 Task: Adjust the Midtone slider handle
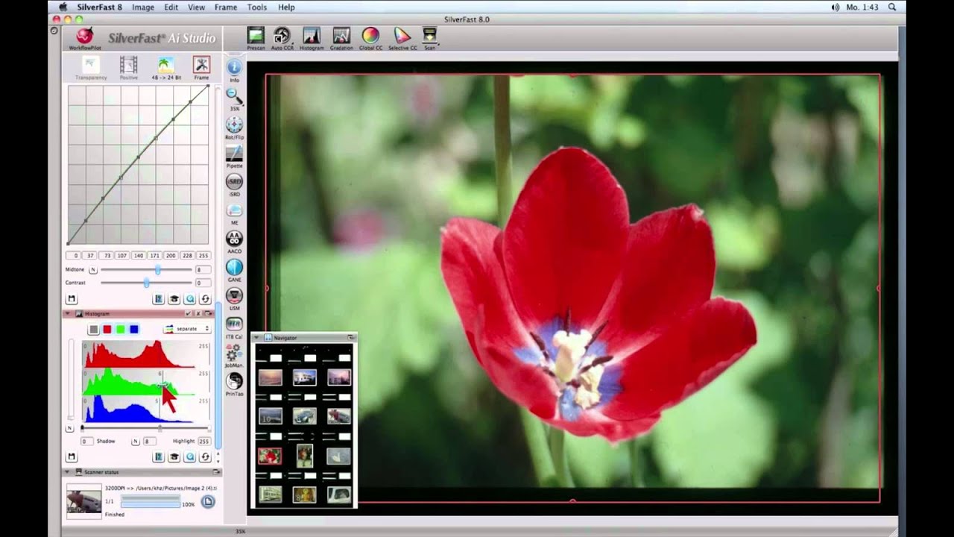click(157, 270)
